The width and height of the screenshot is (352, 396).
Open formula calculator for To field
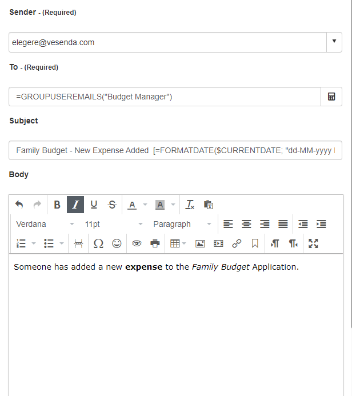tap(331, 97)
